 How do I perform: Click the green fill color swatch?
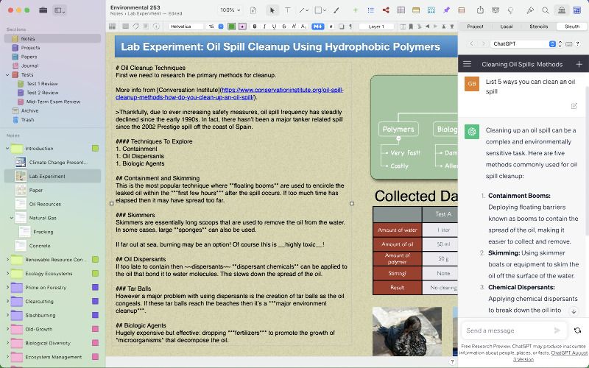click(x=232, y=26)
